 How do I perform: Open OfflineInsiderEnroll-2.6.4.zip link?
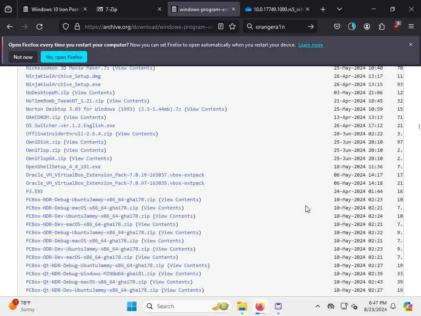pyautogui.click(x=69, y=134)
